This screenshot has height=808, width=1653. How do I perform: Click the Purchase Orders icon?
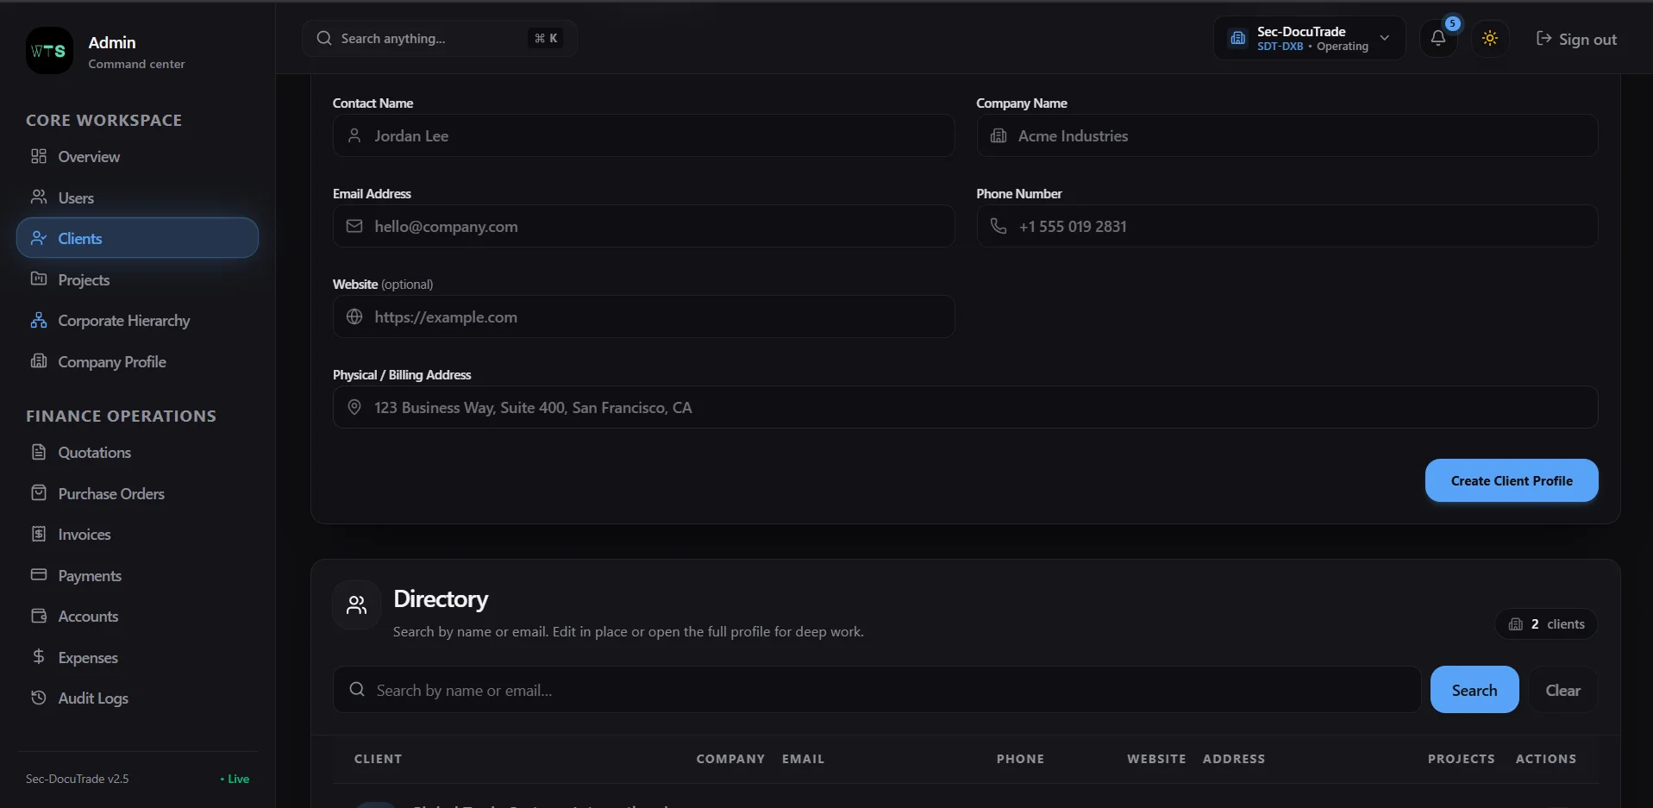[39, 493]
